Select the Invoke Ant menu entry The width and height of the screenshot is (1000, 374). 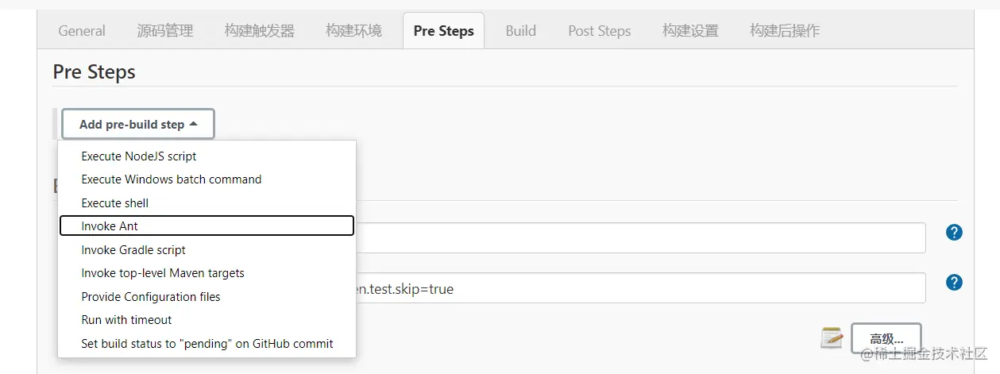[110, 226]
